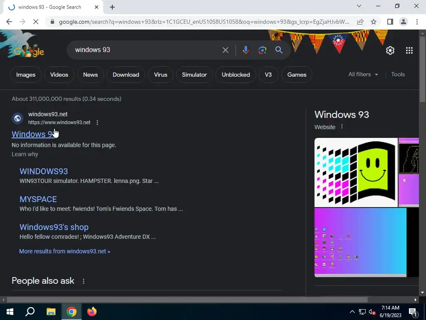Open the network status tray icon
The image size is (426, 320).
(362, 312)
